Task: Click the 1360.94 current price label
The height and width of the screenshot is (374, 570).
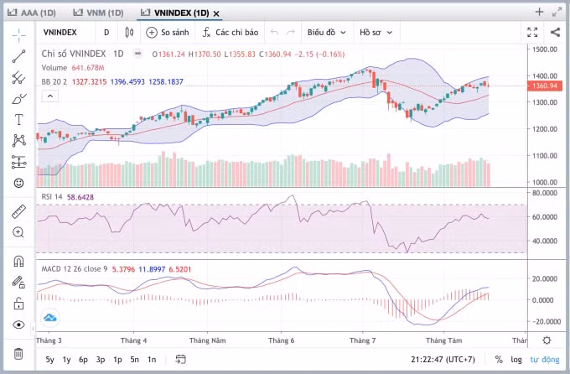Action: (x=545, y=86)
